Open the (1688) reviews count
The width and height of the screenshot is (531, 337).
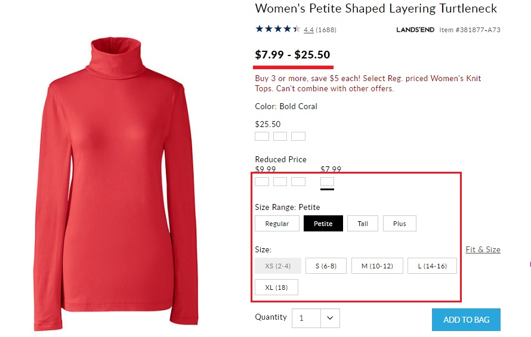[x=326, y=30]
